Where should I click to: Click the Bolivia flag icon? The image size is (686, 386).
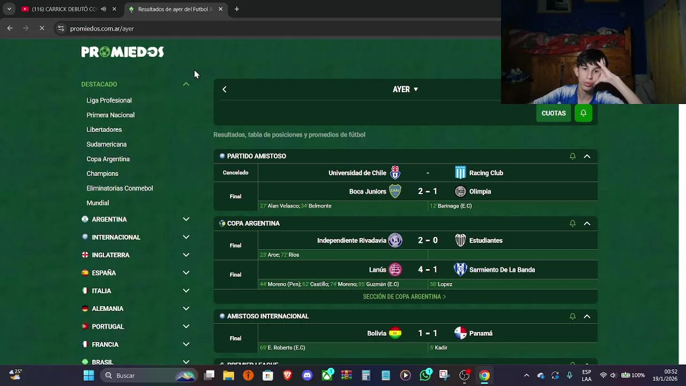coord(395,333)
